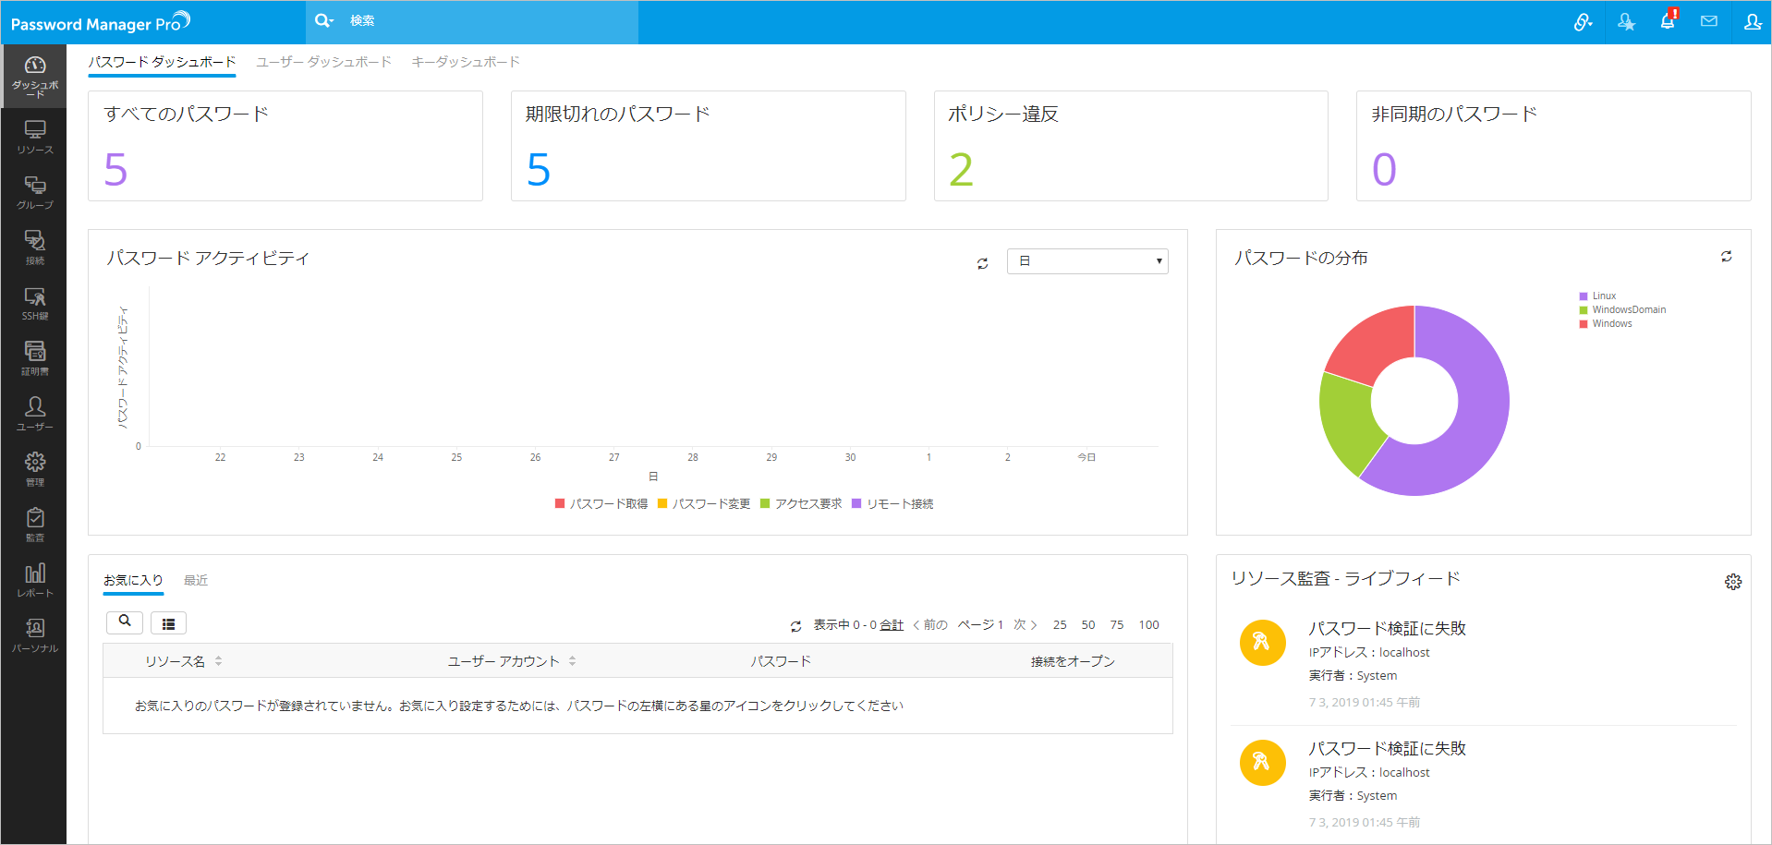Viewport: 1772px width, 845px height.
Task: Click the 次 next page link
Action: (1025, 625)
